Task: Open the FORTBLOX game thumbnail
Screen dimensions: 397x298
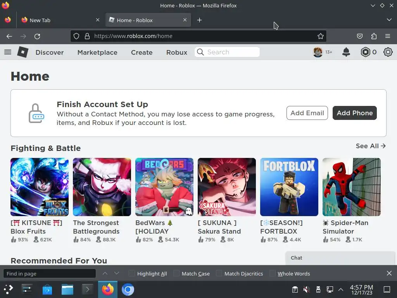Action: 289,187
